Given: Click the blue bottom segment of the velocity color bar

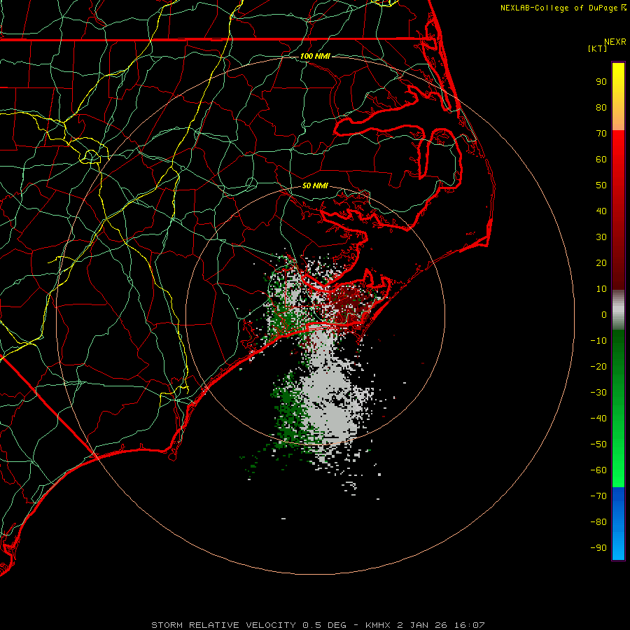Looking at the screenshot, I should pos(618,524).
